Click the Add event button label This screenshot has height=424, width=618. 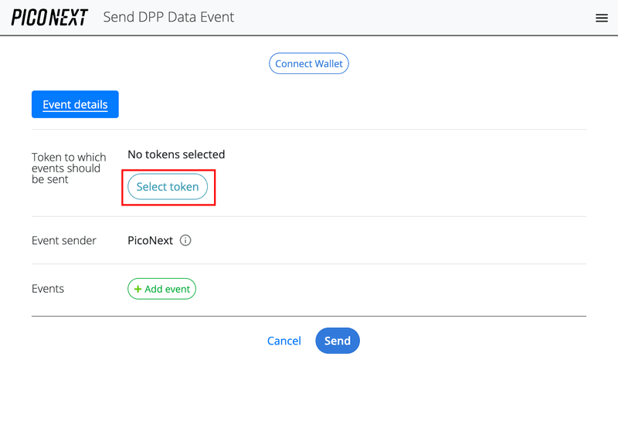[167, 289]
